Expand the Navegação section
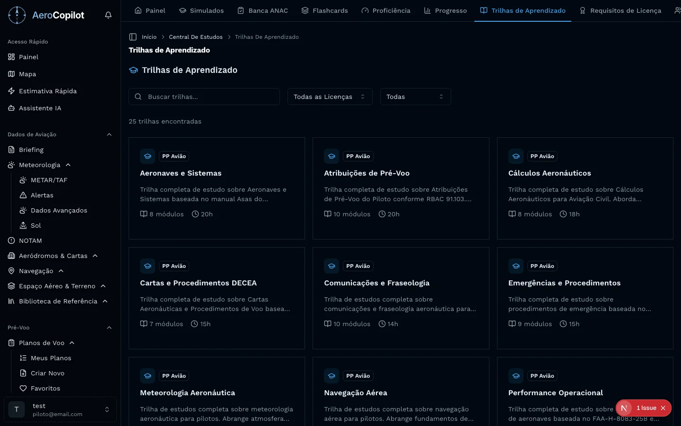The height and width of the screenshot is (426, 681). tap(61, 271)
